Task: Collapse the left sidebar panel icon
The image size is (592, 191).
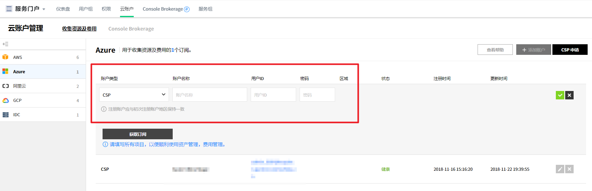Action: pos(6,44)
